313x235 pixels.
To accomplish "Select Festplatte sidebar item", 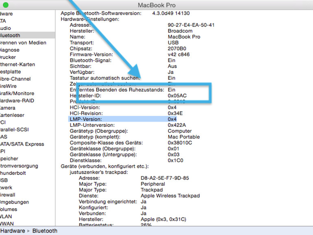I will click(x=11, y=72).
